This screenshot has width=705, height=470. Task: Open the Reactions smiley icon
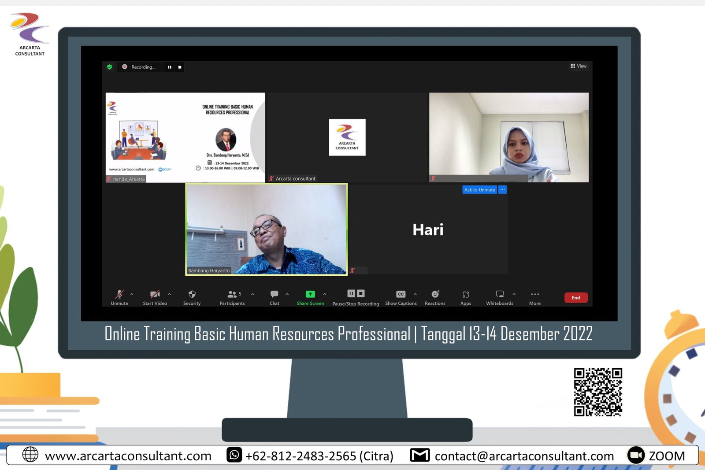point(435,294)
